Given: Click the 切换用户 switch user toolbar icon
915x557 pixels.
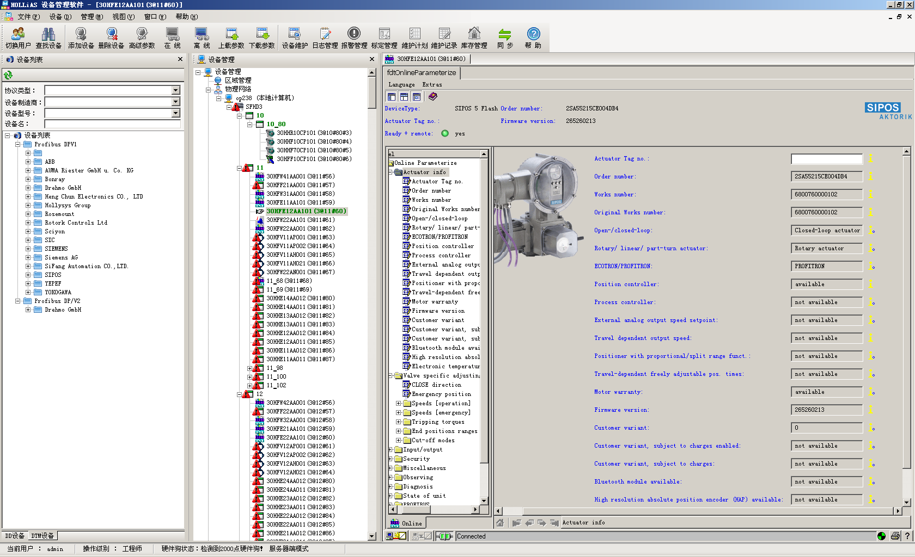Looking at the screenshot, I should [x=18, y=38].
